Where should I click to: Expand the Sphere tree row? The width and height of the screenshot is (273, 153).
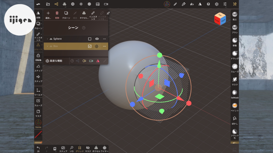tap(47, 39)
